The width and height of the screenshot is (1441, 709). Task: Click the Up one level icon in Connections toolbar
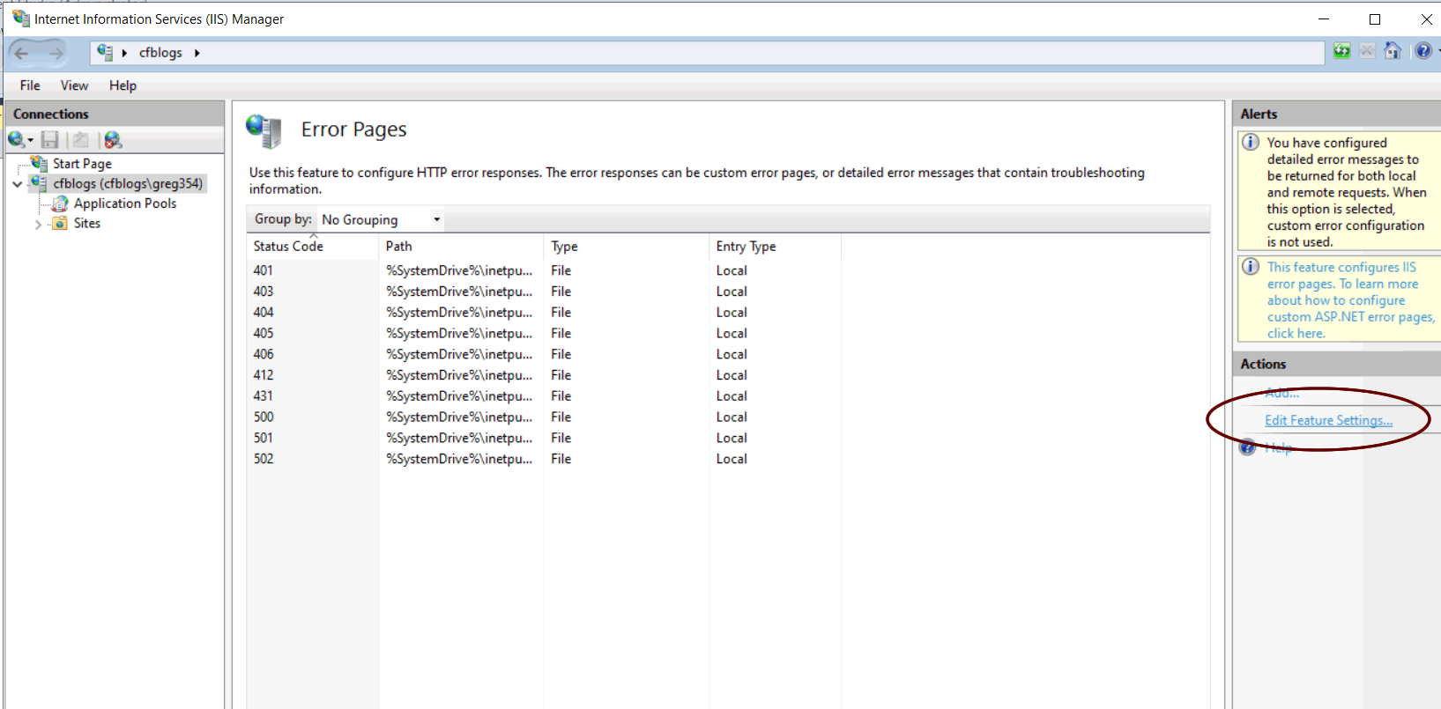80,139
